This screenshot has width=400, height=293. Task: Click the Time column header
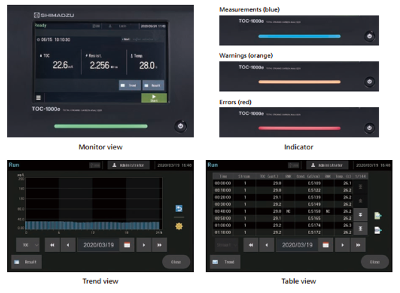(223, 176)
